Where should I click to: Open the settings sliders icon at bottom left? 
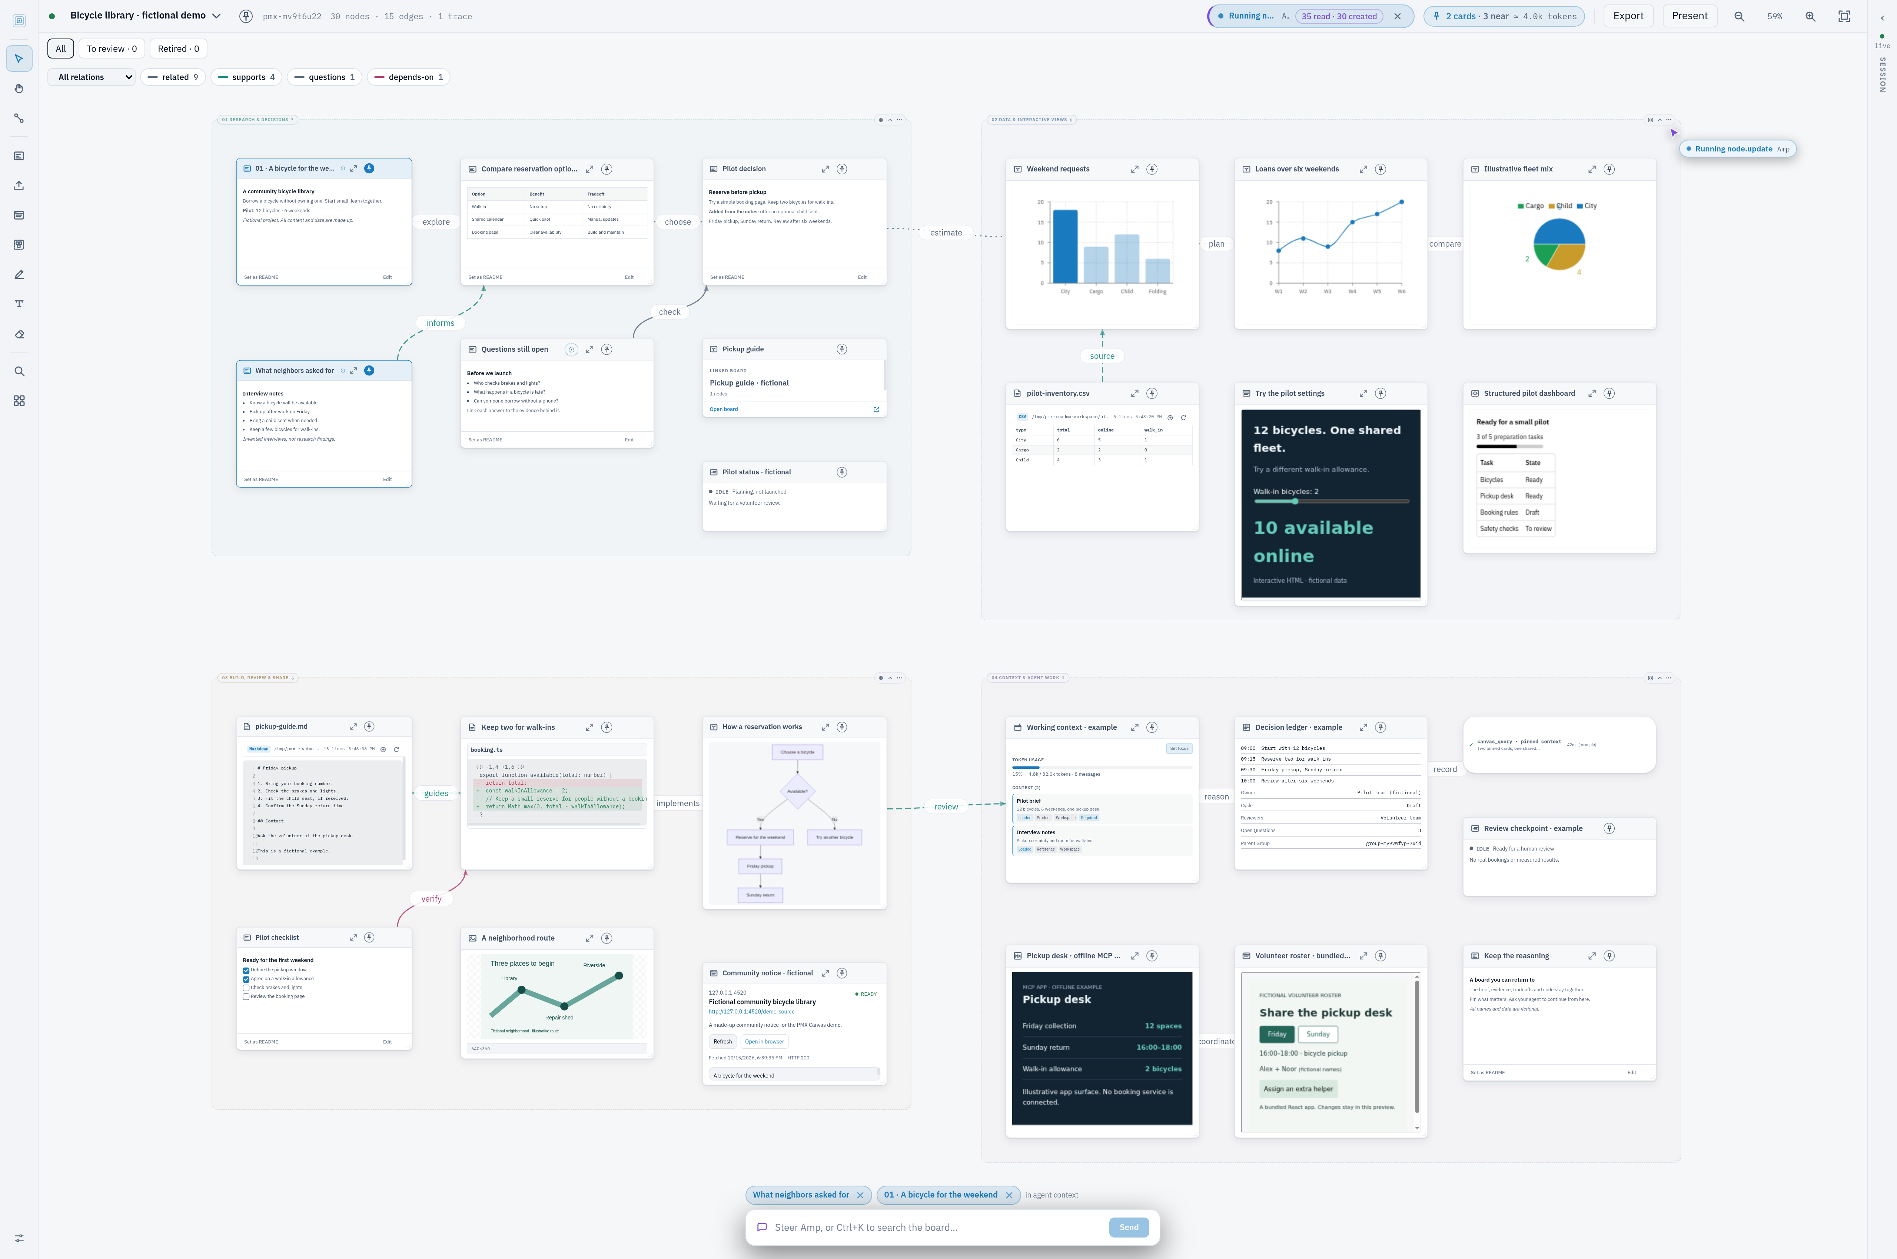pyautogui.click(x=19, y=1238)
